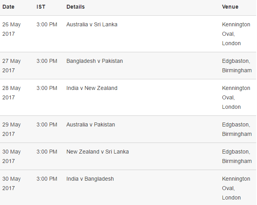257x205 pixels.
Task: Select the "New Zealand v Sri Lanka" match
Action: tap(97, 152)
